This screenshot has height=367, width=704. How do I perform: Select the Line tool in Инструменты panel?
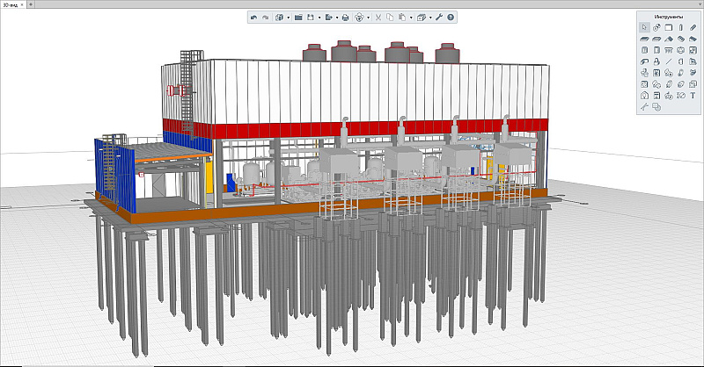tap(669, 61)
